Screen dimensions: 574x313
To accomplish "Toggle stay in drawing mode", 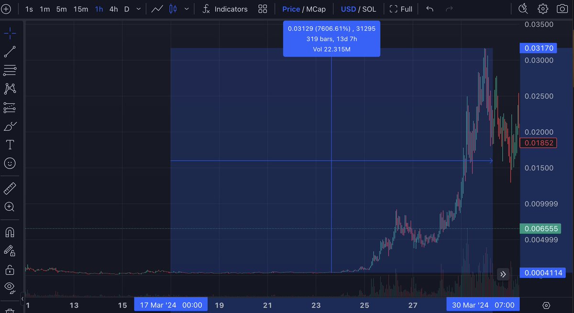I will tap(10, 250).
